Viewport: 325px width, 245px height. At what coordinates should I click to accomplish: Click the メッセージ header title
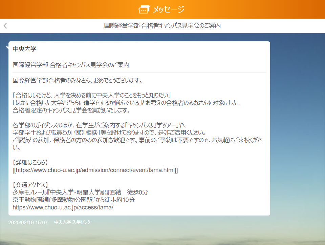[169, 9]
